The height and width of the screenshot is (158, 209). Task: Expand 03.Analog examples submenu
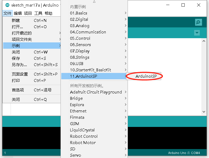94,26
